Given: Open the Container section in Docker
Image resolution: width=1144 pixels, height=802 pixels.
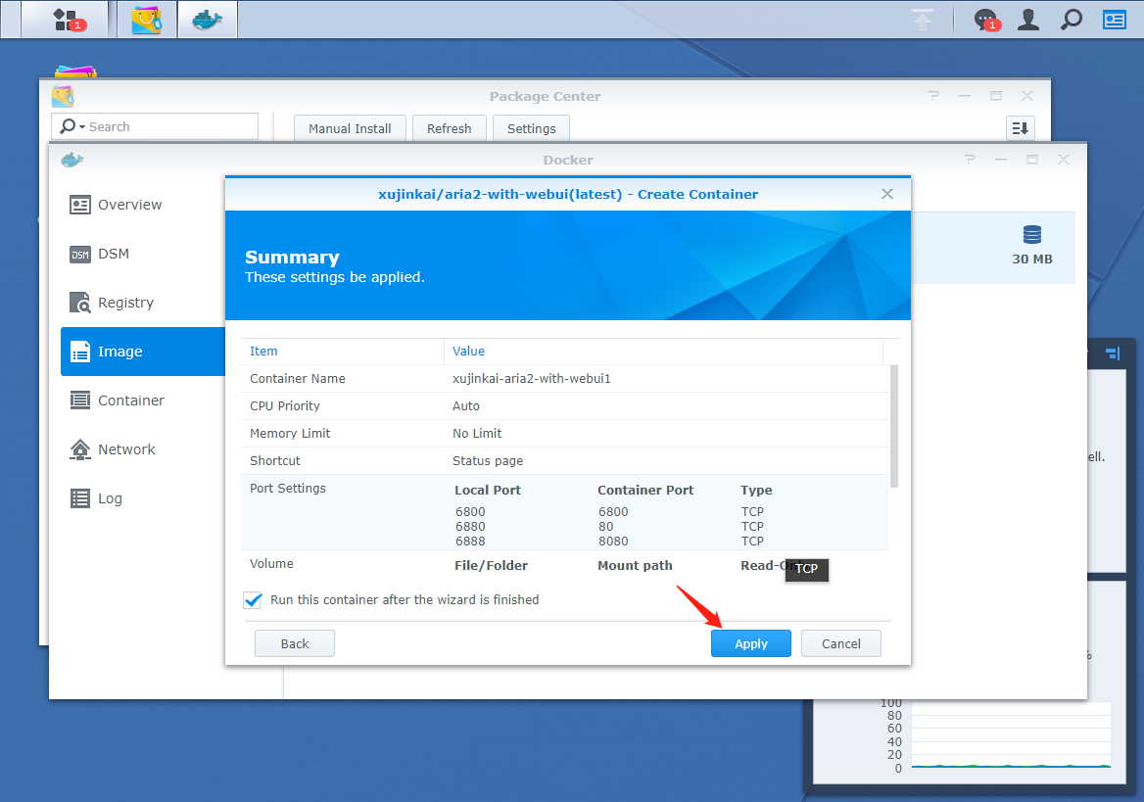Looking at the screenshot, I should click(143, 400).
